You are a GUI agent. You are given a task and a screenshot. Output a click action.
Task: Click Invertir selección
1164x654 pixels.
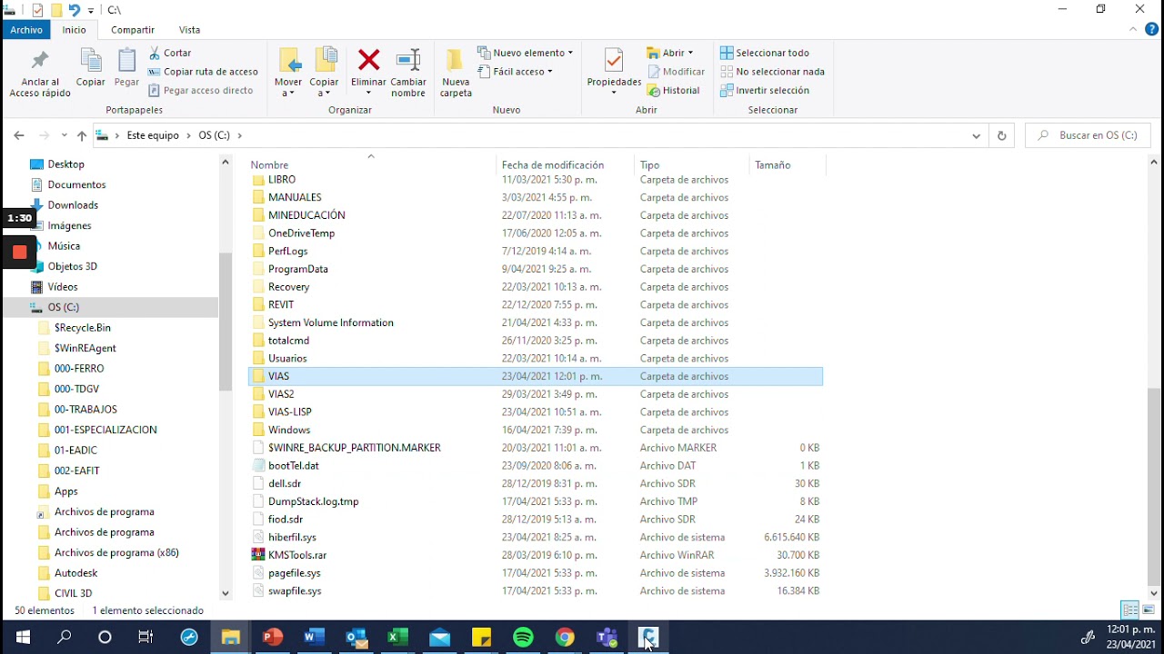tap(764, 90)
